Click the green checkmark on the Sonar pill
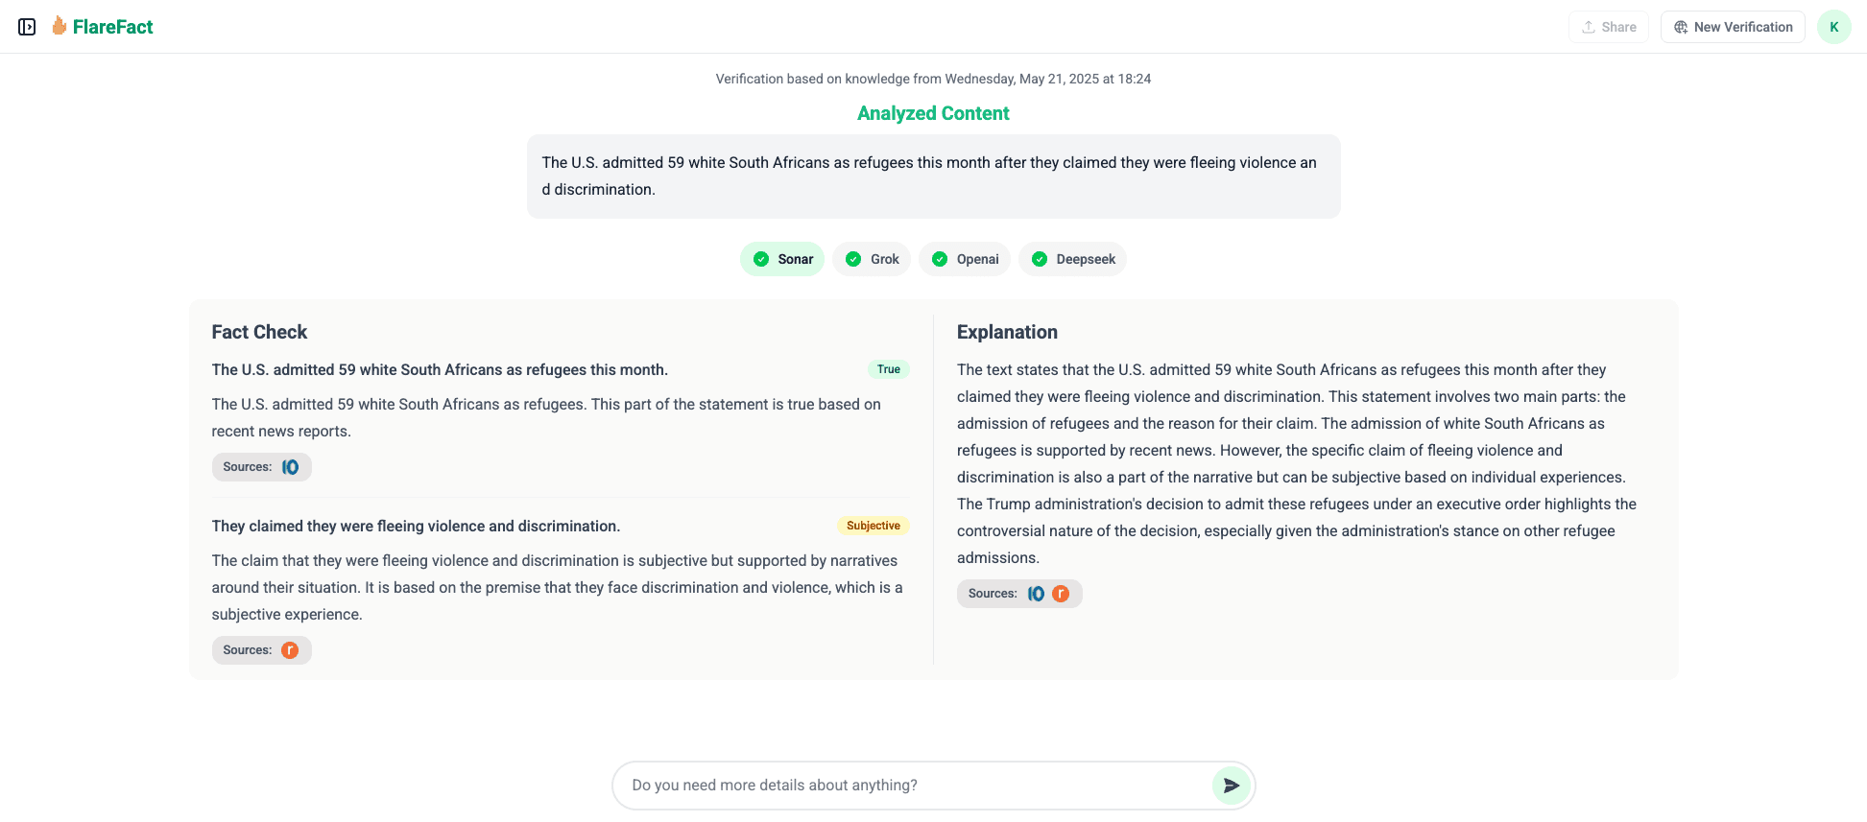The height and width of the screenshot is (822, 1867). click(x=759, y=258)
